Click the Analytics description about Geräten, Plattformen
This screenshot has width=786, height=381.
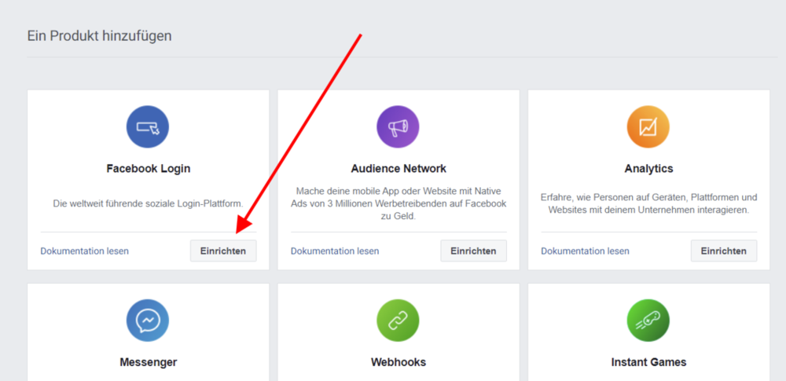pyautogui.click(x=648, y=203)
